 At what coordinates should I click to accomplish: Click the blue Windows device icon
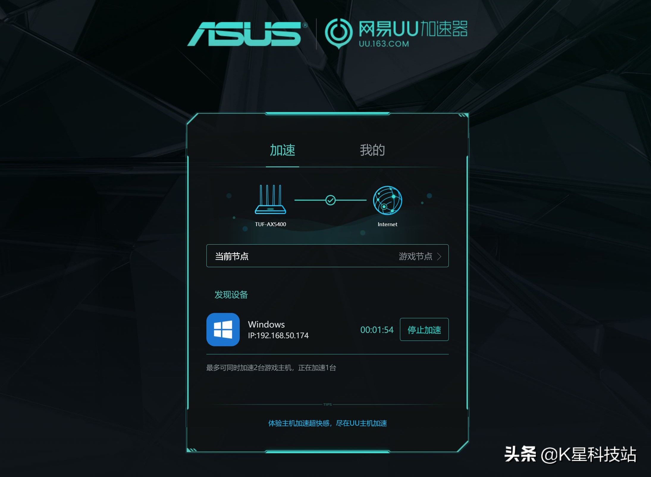[223, 329]
